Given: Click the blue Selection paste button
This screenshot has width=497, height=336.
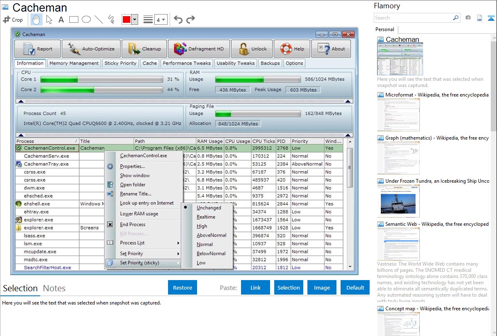Looking at the screenshot, I should click(288, 288).
